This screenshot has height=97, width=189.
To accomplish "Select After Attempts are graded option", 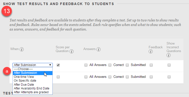I will pos(33,92).
